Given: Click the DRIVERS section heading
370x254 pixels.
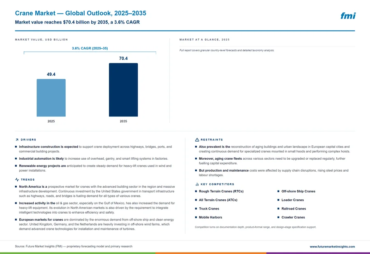Looking at the screenshot, I should (x=28, y=140).
